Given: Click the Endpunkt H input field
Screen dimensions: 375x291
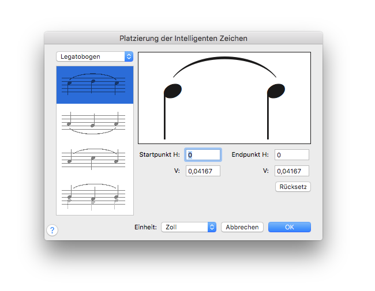Looking at the screenshot, I should tap(291, 155).
